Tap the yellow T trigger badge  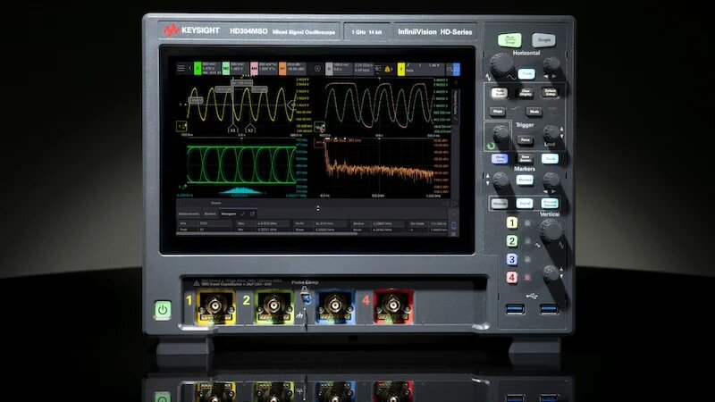click(x=400, y=69)
